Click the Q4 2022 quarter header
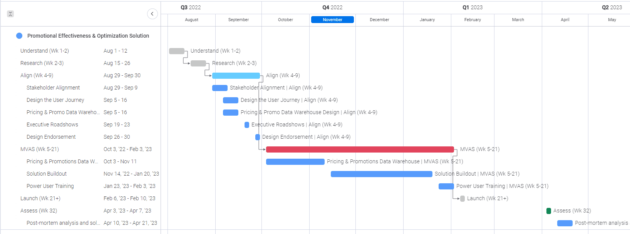The width and height of the screenshot is (630, 234). (332, 7)
